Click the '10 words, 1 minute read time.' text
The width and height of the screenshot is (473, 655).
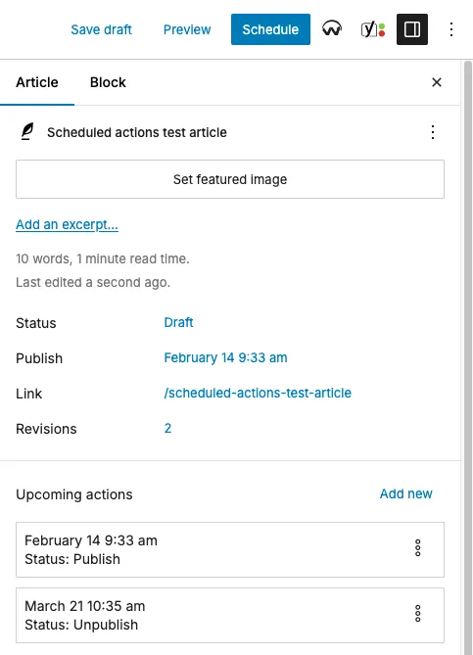tap(103, 259)
